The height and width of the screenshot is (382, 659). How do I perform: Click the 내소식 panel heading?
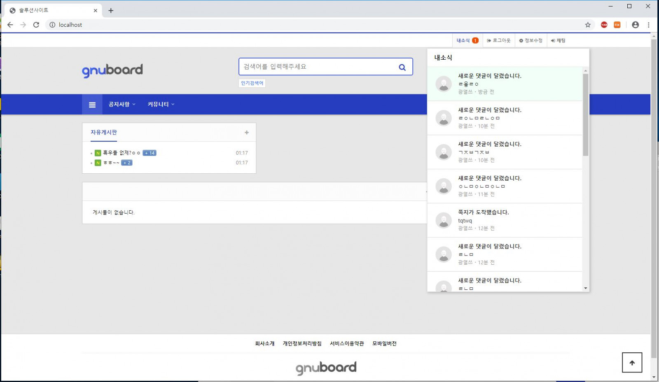(443, 58)
